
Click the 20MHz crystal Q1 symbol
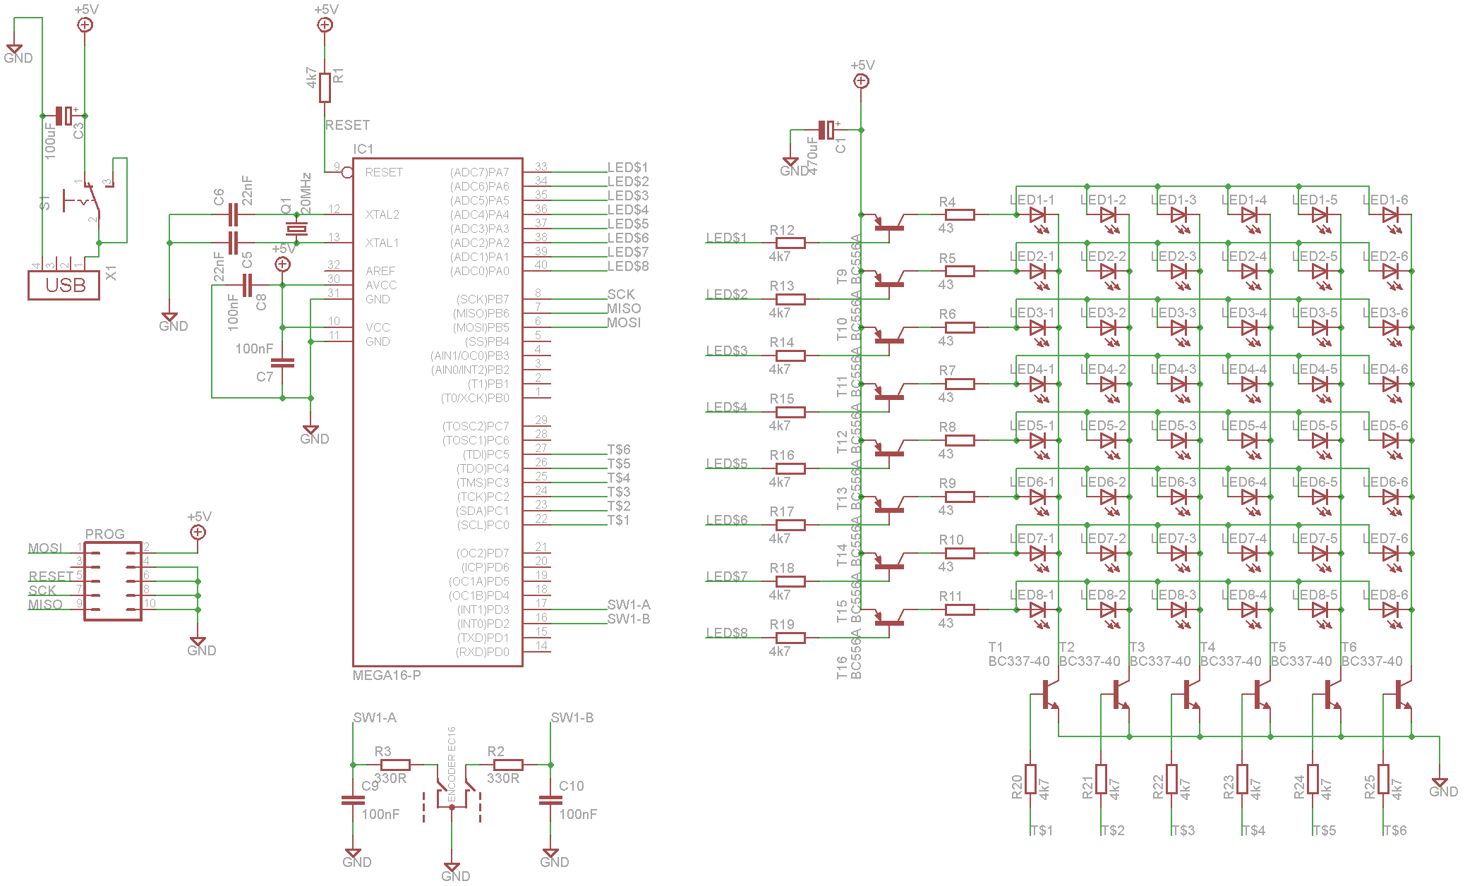tap(296, 230)
